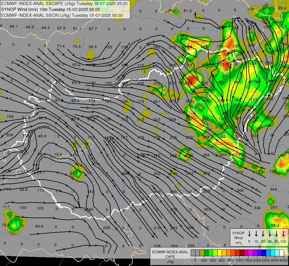Click the map value '284'
Screen dimensions: 289x266
pos(206,155)
